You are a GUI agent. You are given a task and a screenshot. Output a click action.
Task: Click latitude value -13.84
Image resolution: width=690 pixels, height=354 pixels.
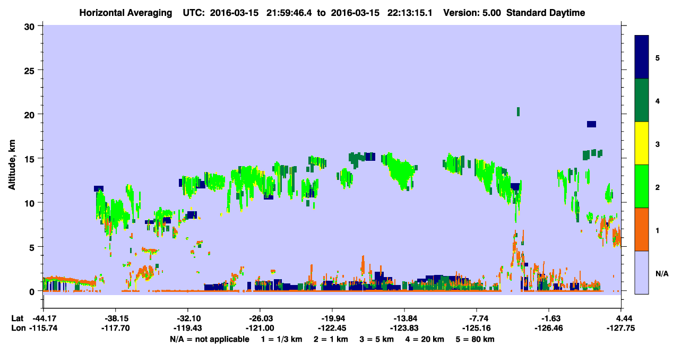pos(404,318)
